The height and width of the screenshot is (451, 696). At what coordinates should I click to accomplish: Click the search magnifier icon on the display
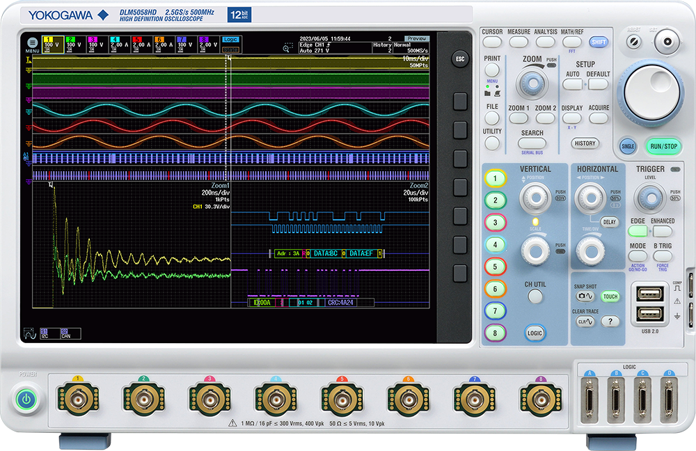coord(285,48)
